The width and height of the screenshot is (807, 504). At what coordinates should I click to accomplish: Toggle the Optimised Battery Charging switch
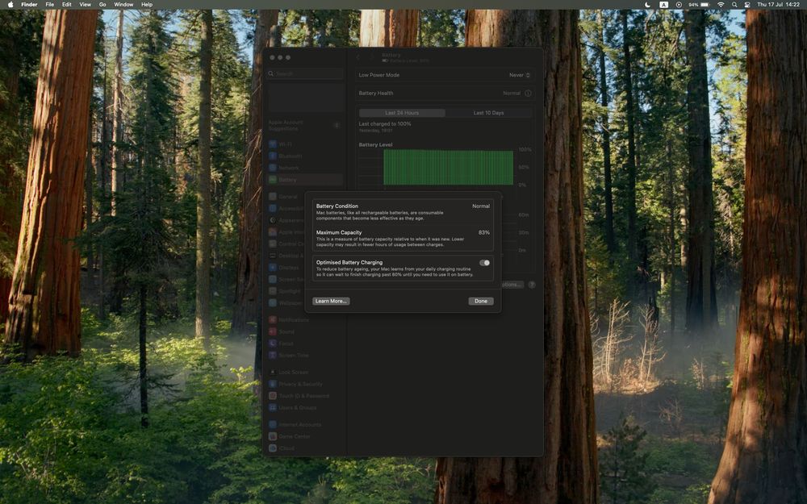tap(484, 263)
